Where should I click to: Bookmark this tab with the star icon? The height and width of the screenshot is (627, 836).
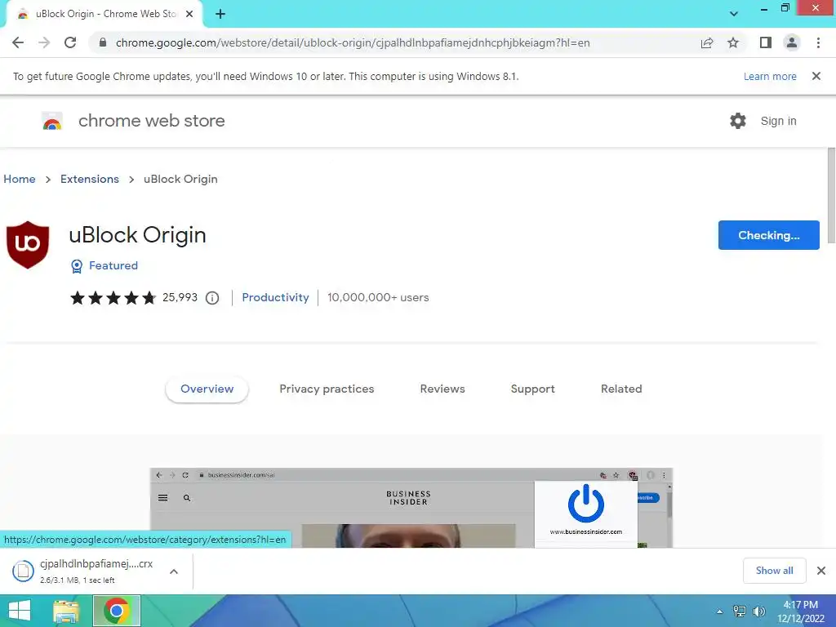733,42
